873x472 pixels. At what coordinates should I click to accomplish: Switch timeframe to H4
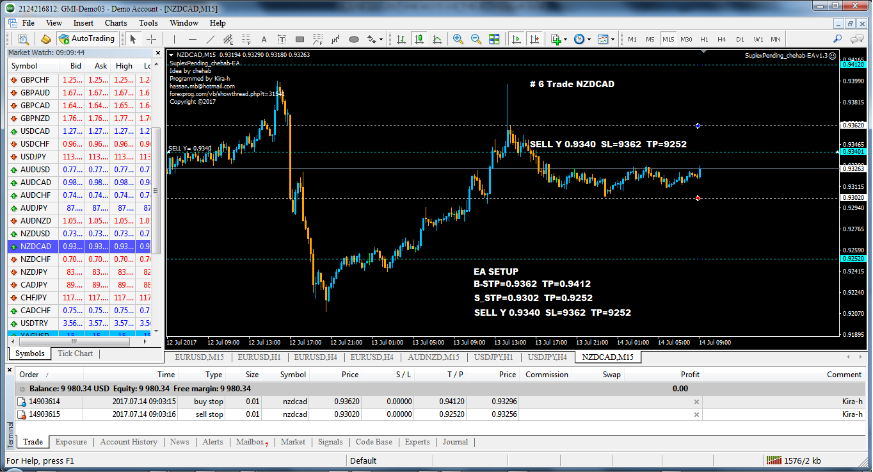(722, 39)
